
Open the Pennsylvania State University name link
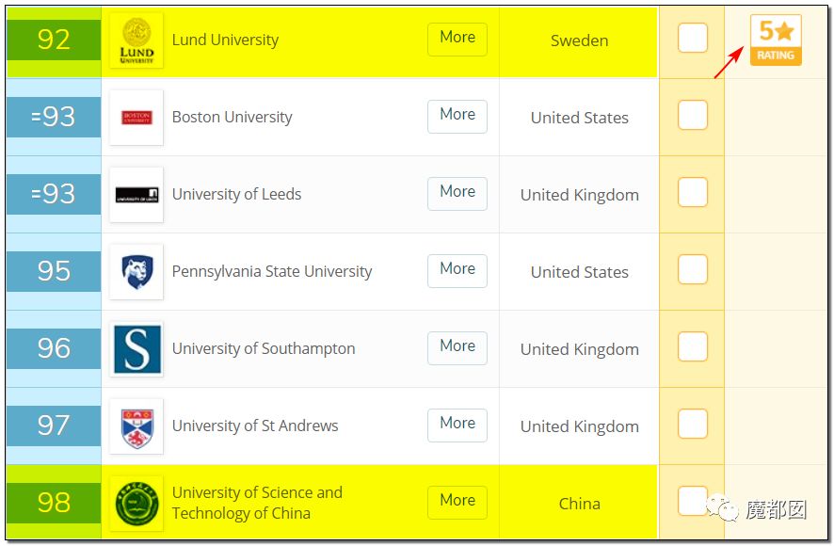272,272
